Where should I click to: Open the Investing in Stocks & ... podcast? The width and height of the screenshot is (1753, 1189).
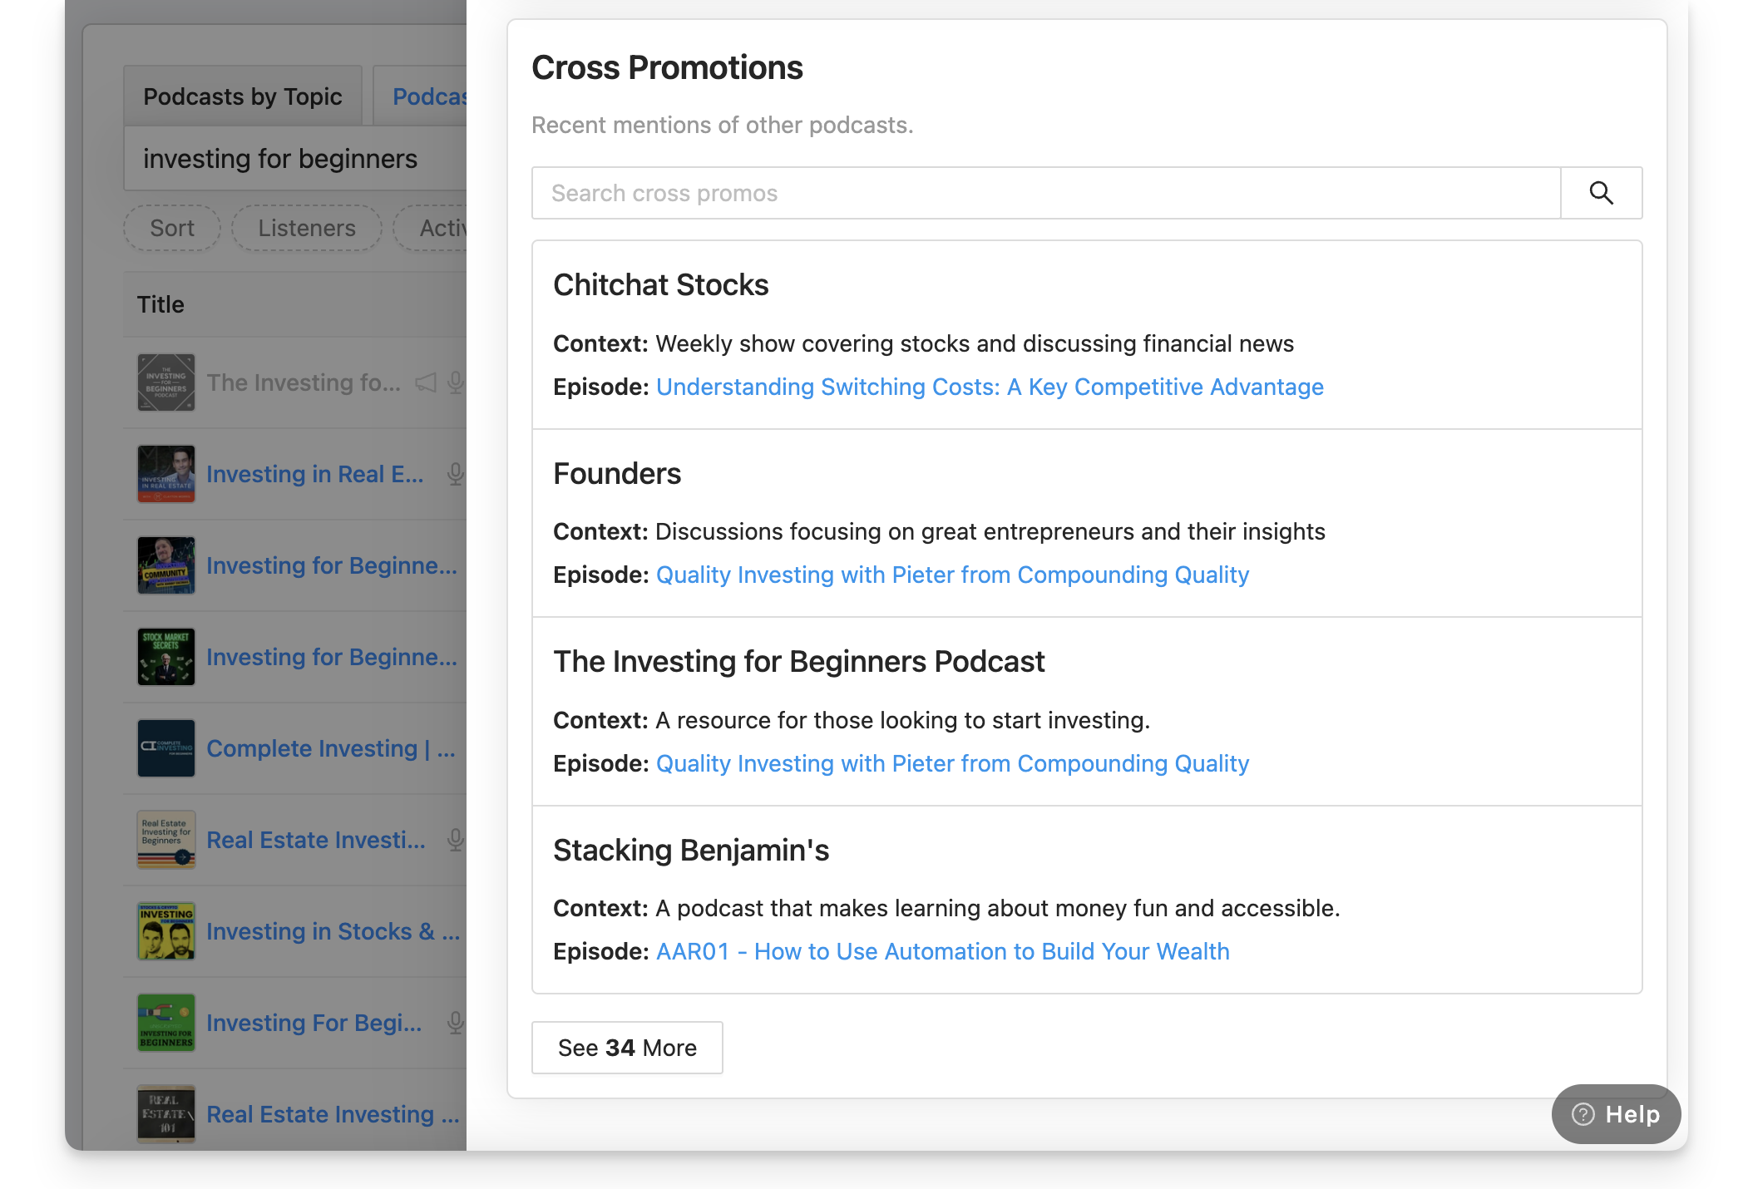click(333, 931)
